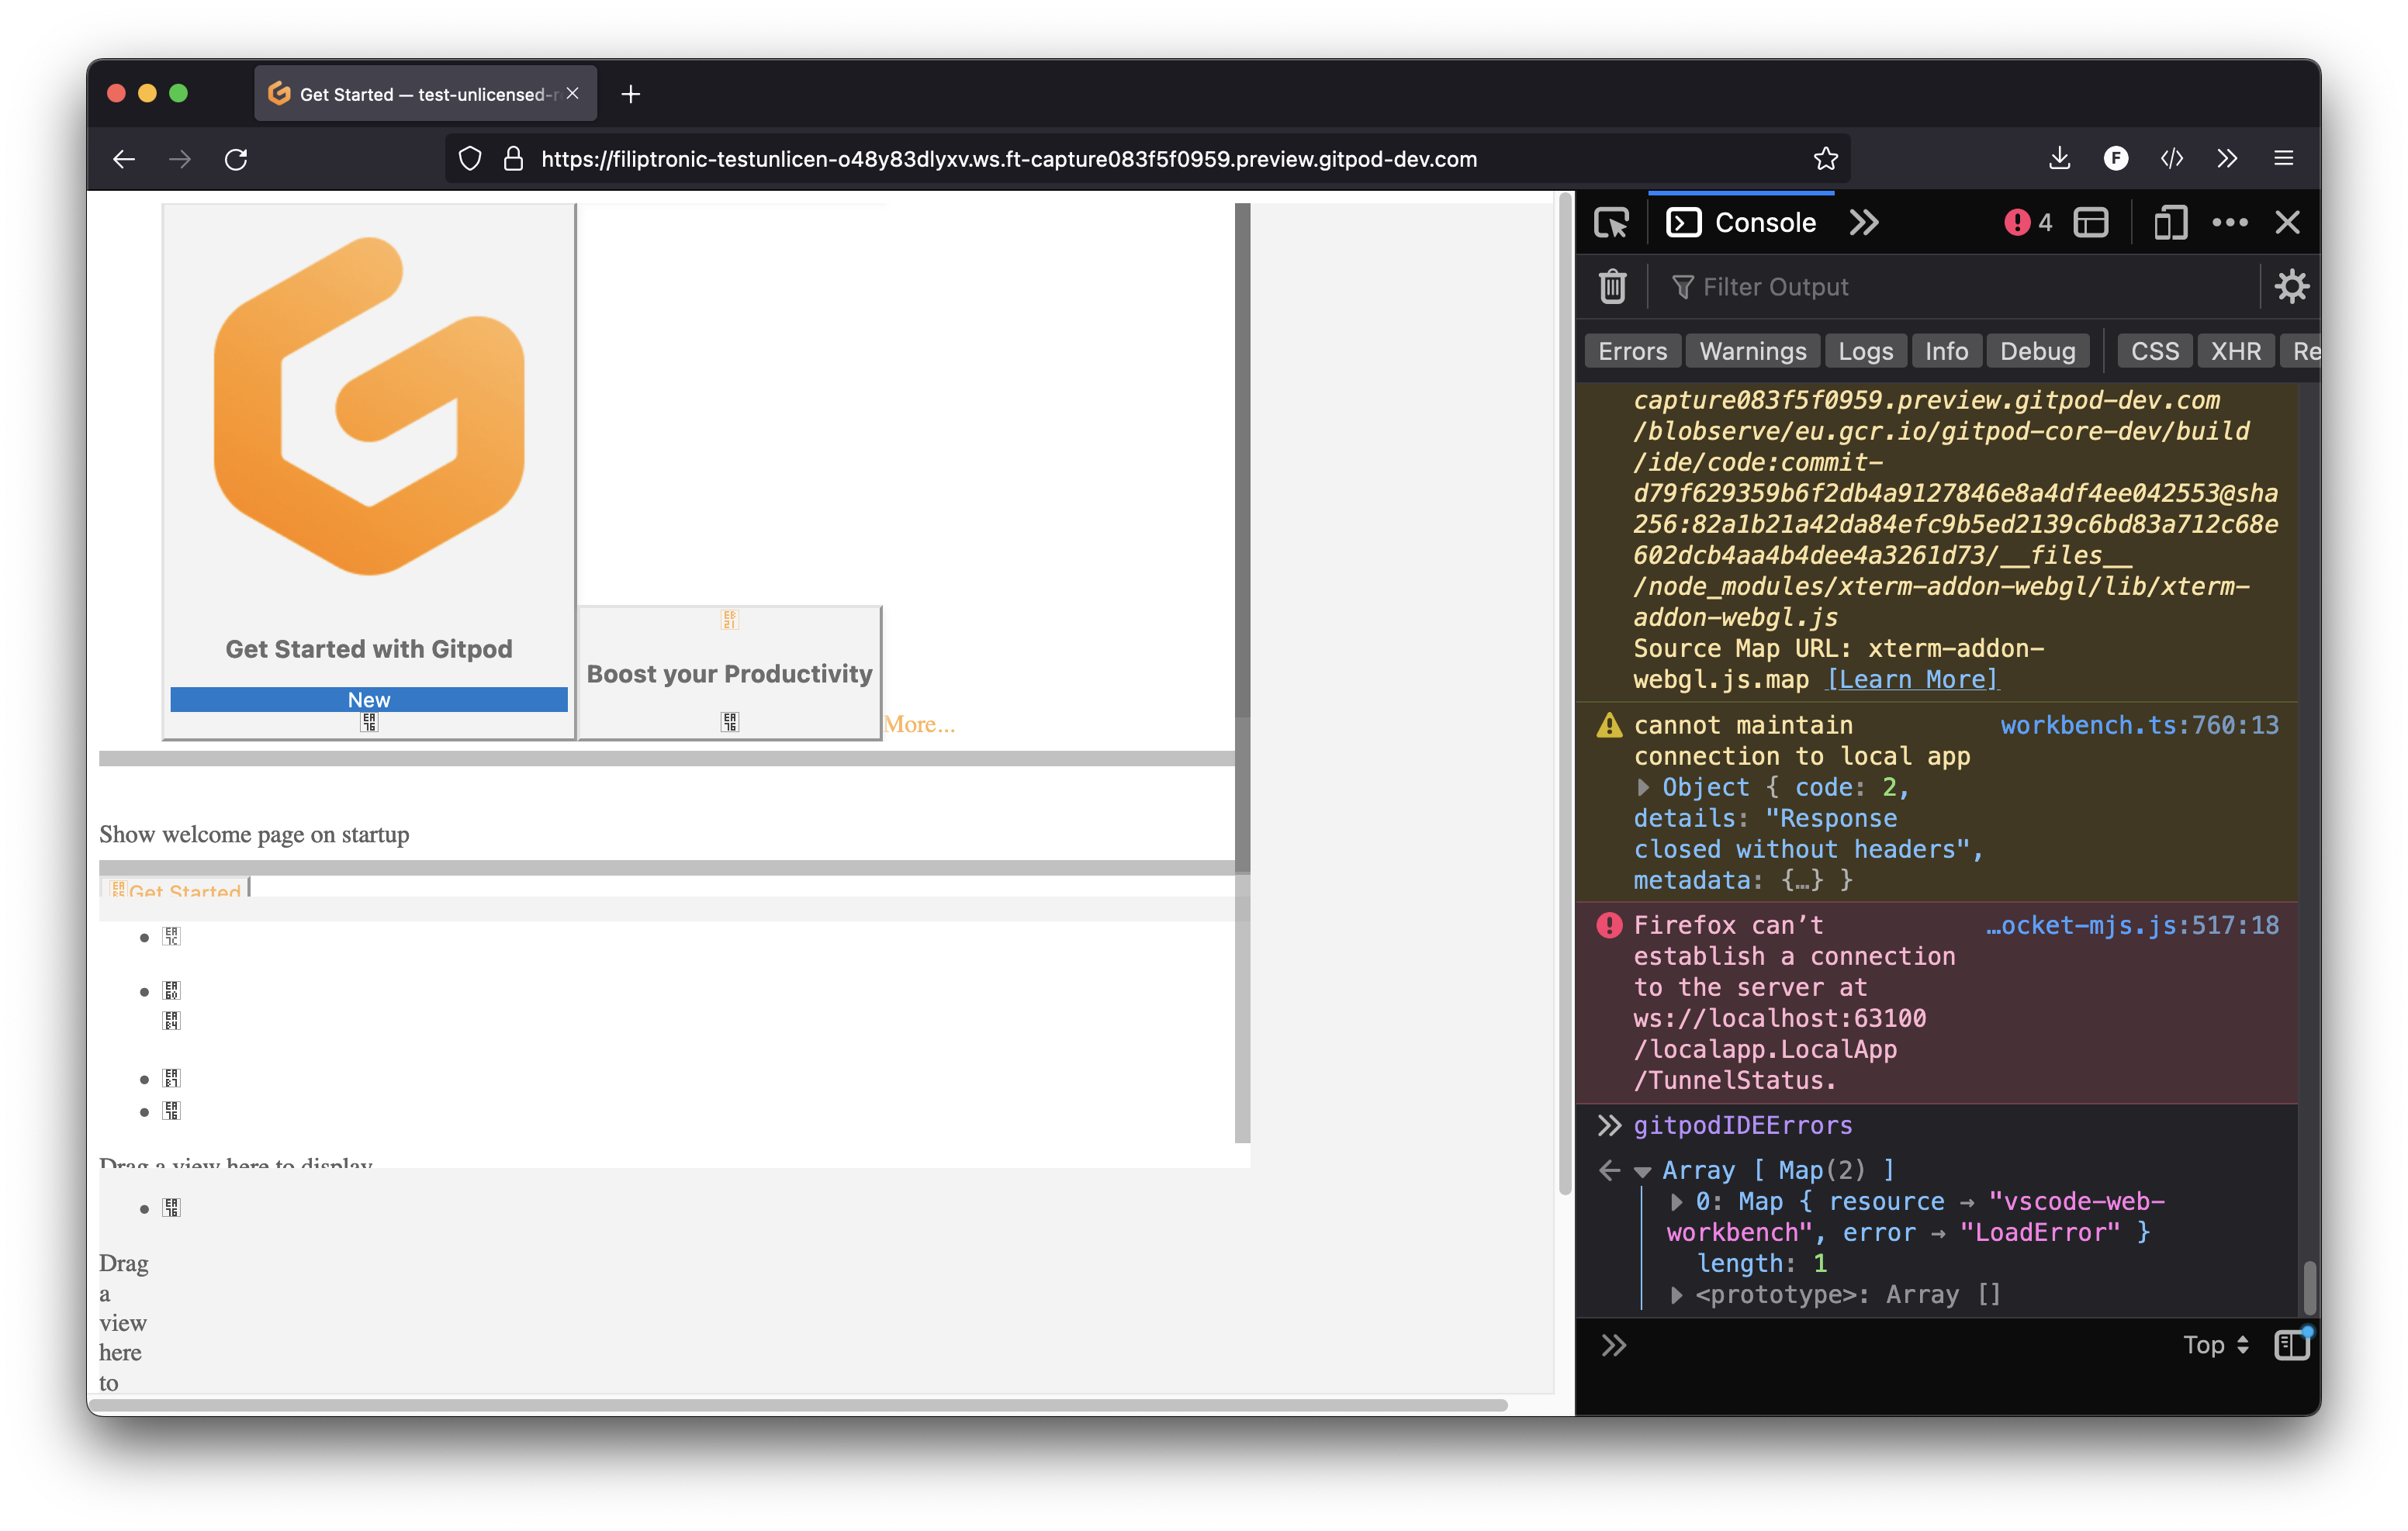2408x1531 pixels.
Task: Open the Learn More link
Action: (x=1912, y=679)
